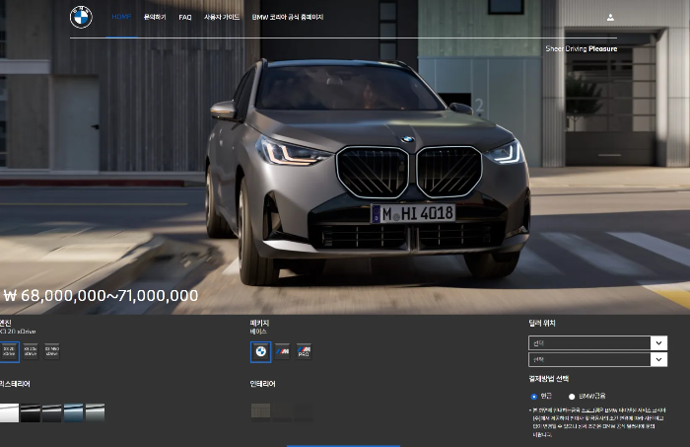The height and width of the screenshot is (447, 690).
Task: Click second dealer dropdown chevron arrow
Action: coord(658,359)
